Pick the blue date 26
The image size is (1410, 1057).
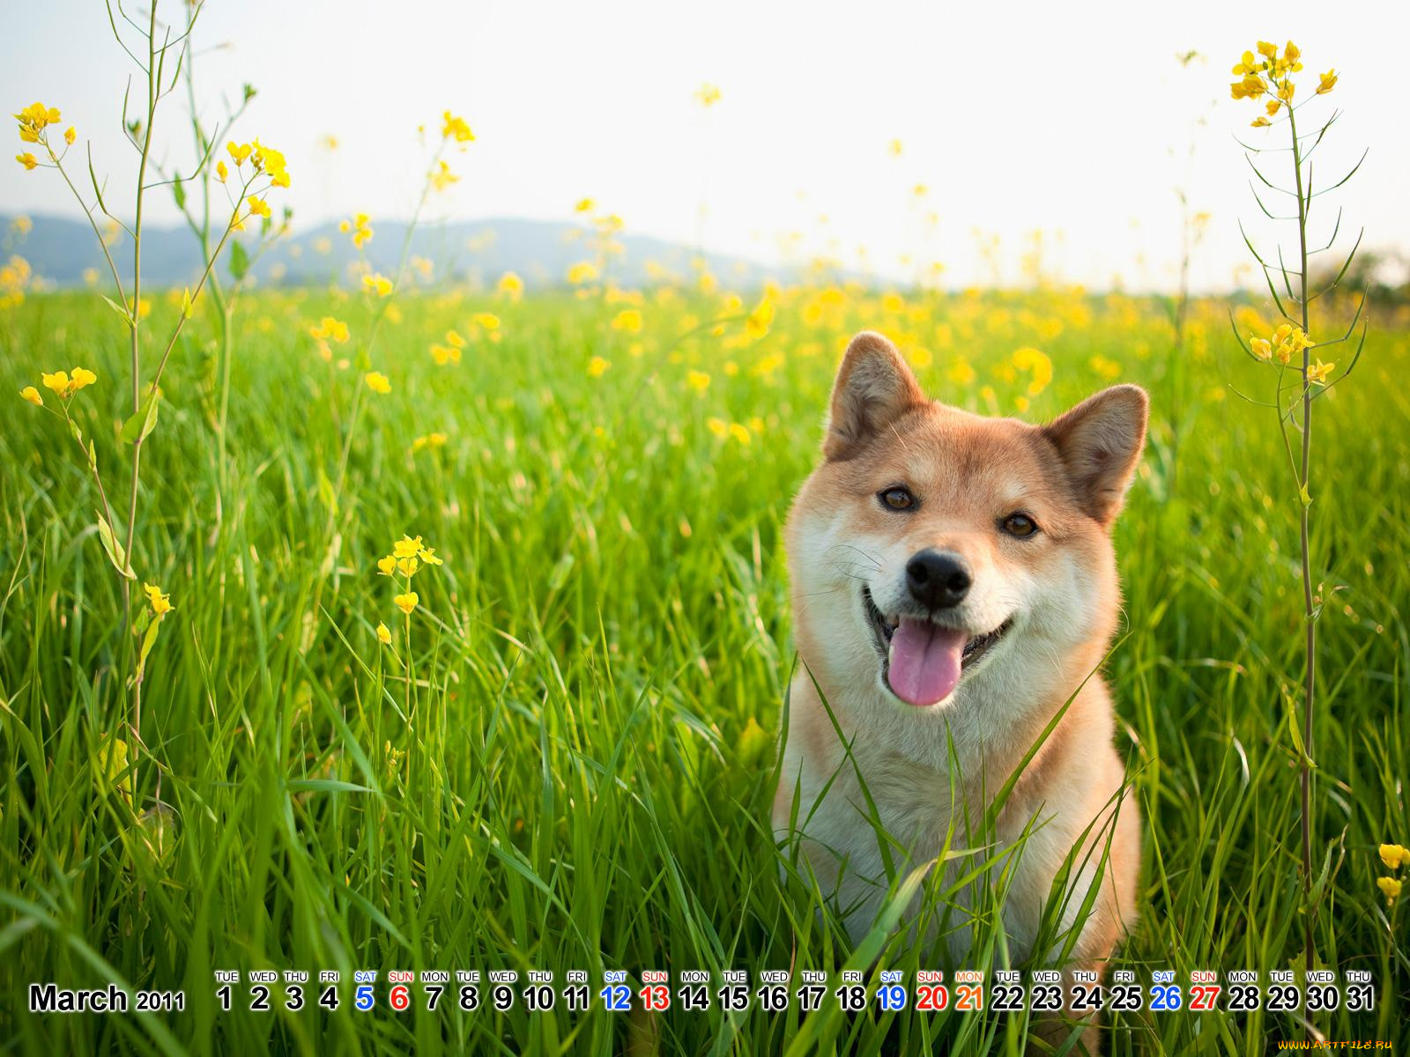coord(1164,998)
